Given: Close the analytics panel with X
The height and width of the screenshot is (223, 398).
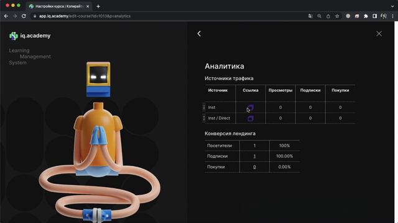Looking at the screenshot, I should [379, 33].
